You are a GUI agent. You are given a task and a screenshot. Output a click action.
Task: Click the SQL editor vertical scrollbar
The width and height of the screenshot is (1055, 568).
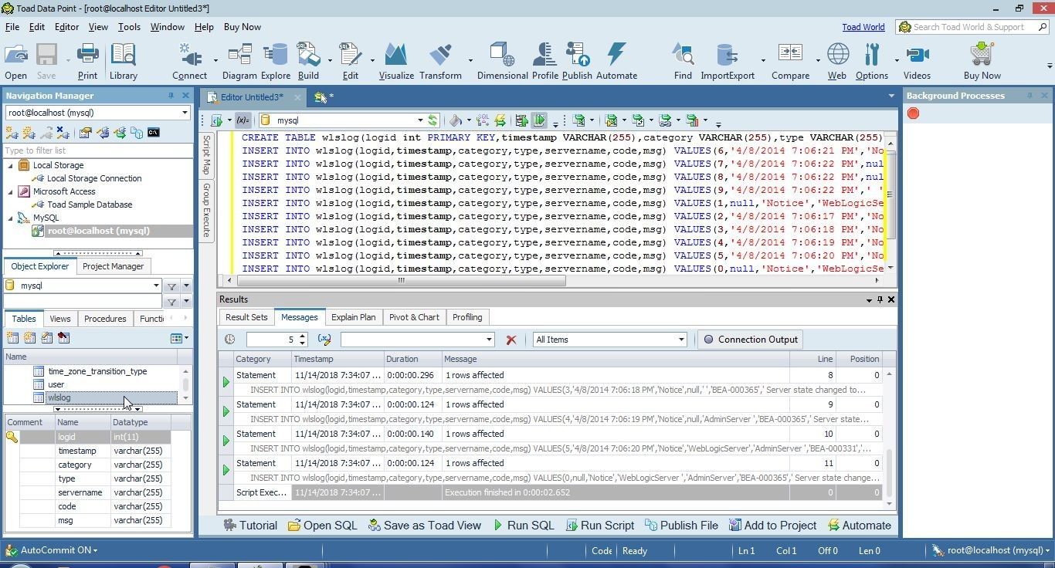tap(890, 194)
